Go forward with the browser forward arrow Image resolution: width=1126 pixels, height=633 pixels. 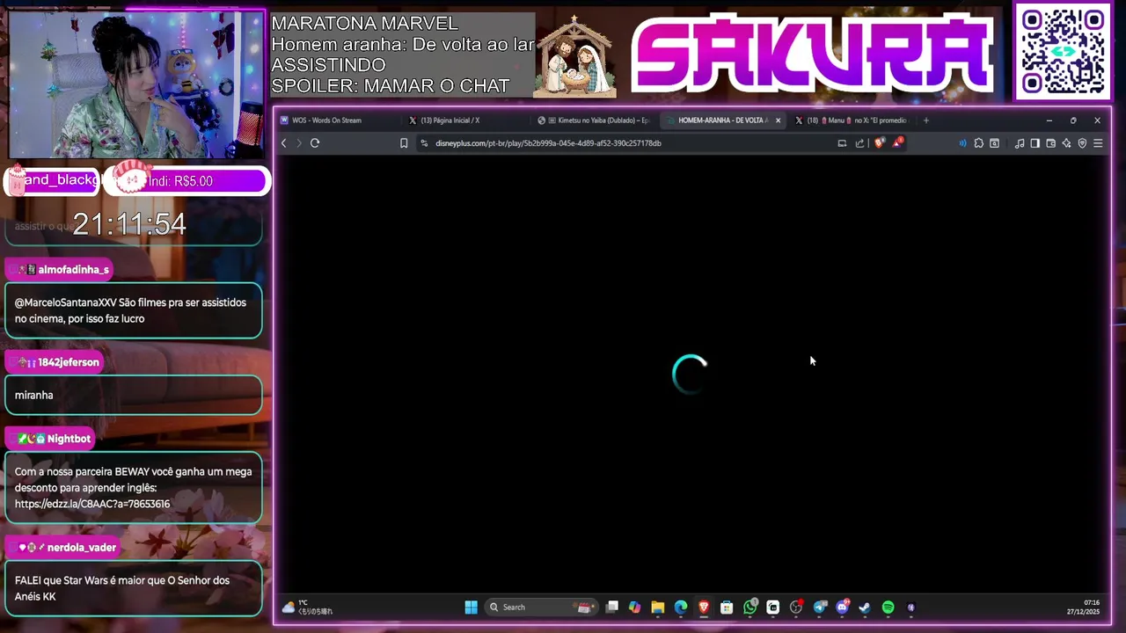299,143
